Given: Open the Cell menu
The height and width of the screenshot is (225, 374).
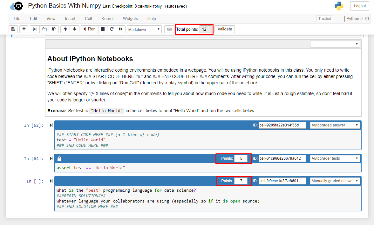Looking at the screenshot, I should pos(88,19).
